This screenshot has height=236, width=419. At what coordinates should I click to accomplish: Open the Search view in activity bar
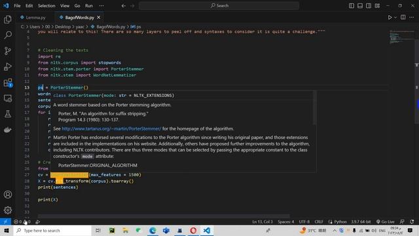8,35
